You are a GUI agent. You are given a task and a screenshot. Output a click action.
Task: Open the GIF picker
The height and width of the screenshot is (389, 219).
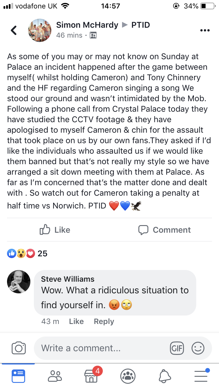point(177,348)
